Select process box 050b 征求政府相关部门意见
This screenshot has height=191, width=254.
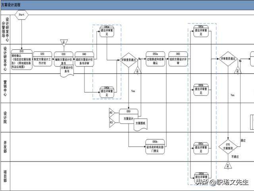pos(155,147)
